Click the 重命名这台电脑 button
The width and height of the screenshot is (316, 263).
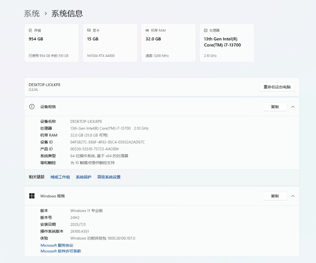[x=277, y=87]
